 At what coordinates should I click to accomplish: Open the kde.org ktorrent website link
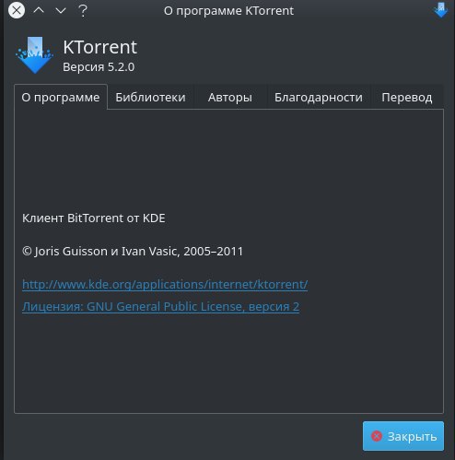click(165, 284)
